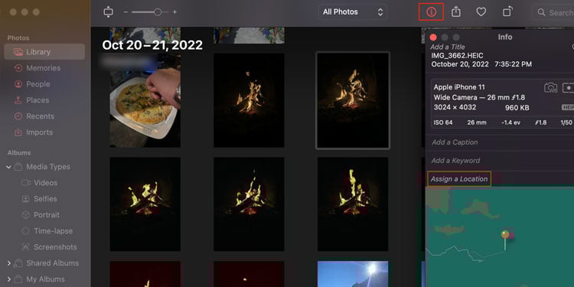Mark photo as favorite with heart icon
The image size is (574, 287).
tap(481, 12)
